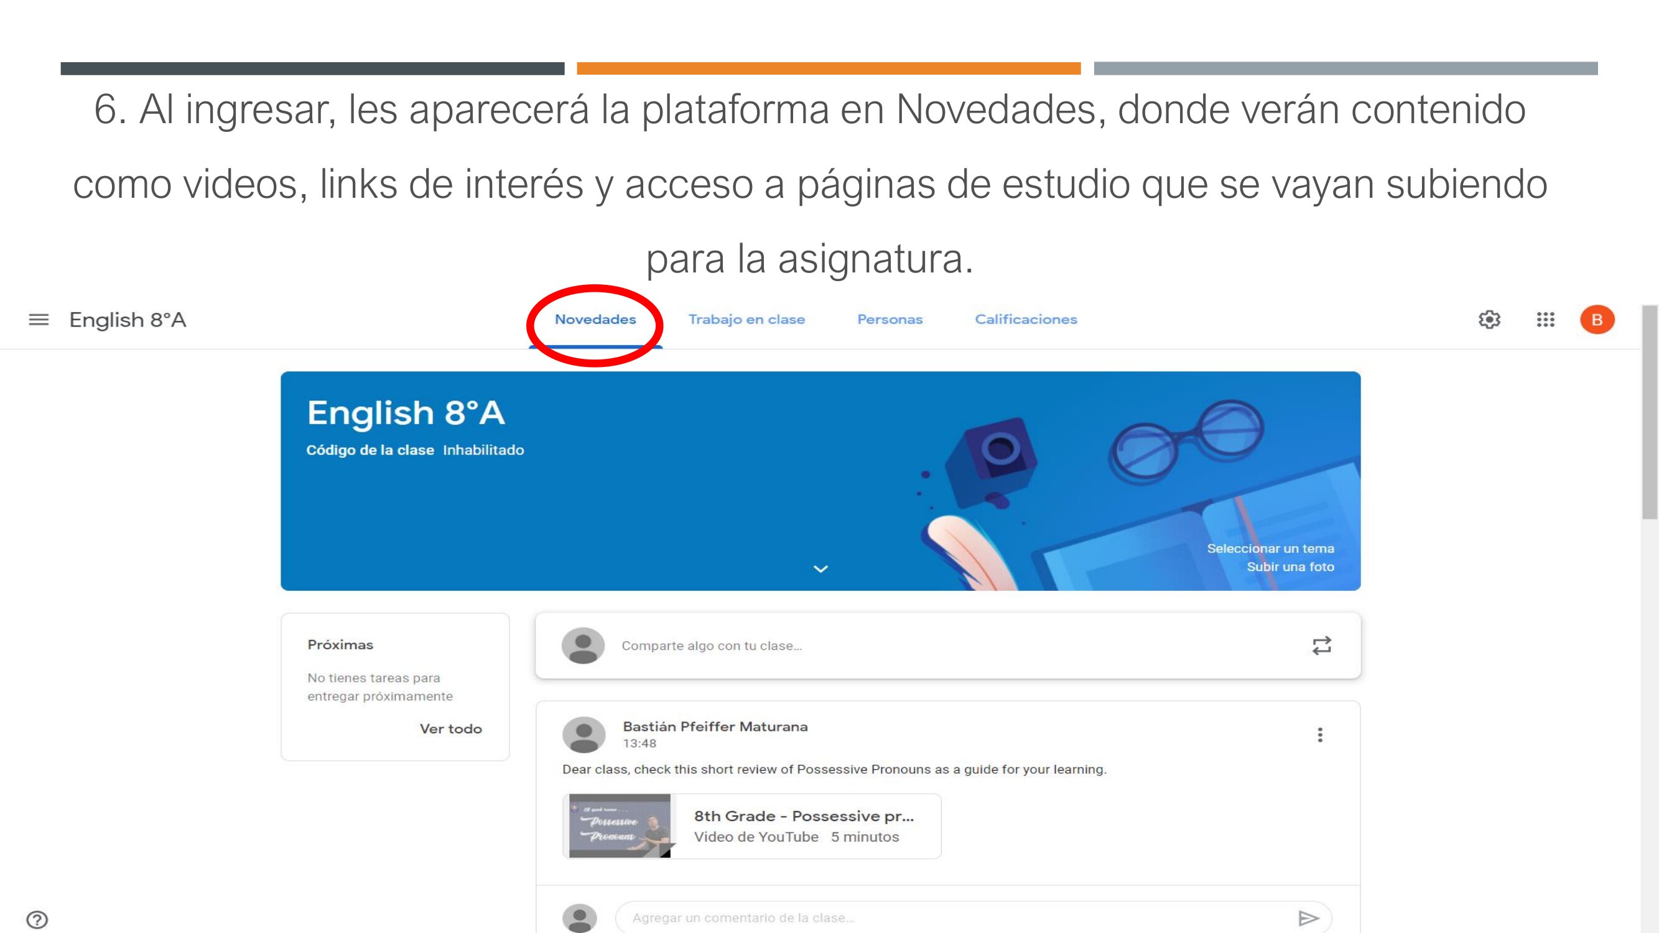Open class settings gear icon
Screen dimensions: 1659x933
click(1489, 320)
